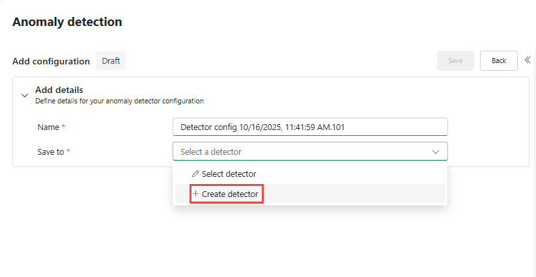Focus the Name input field
536x277 pixels.
click(310, 127)
